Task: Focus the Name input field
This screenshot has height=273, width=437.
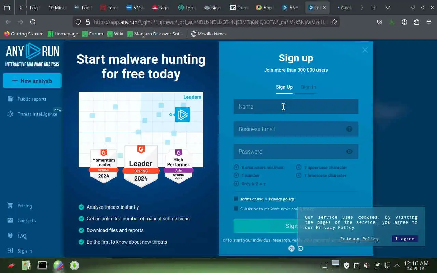Action: click(296, 106)
